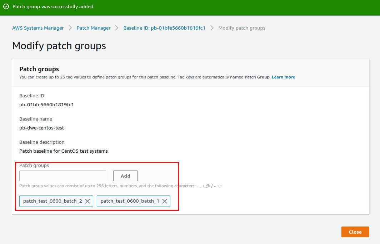Screen dimensions: 380x244
Task: Go to Patch Manager breadcrumb
Action: 94,28
